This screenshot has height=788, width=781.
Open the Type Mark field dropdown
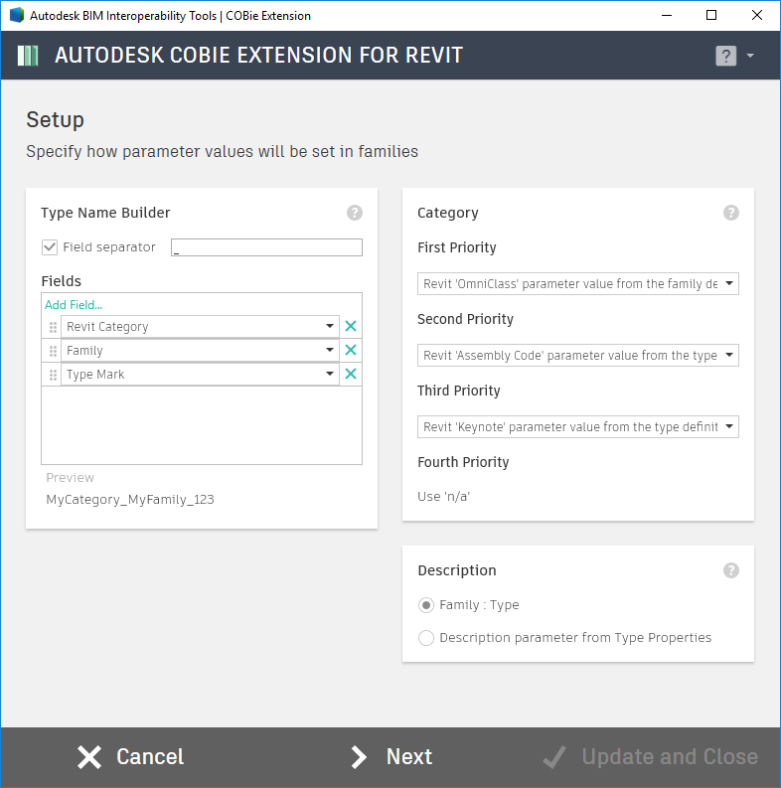(x=200, y=374)
